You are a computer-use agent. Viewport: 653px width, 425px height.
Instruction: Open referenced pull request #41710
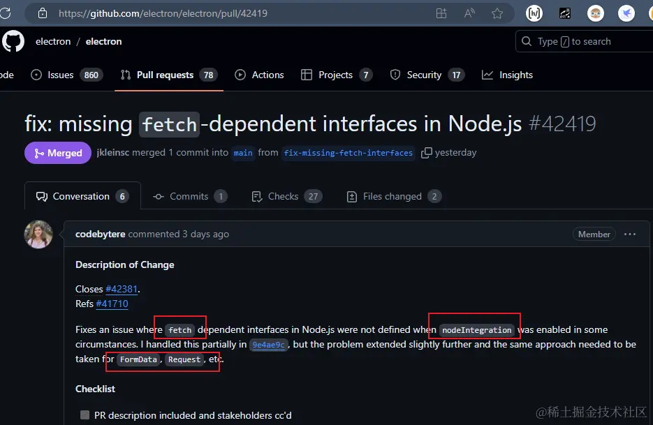click(112, 304)
